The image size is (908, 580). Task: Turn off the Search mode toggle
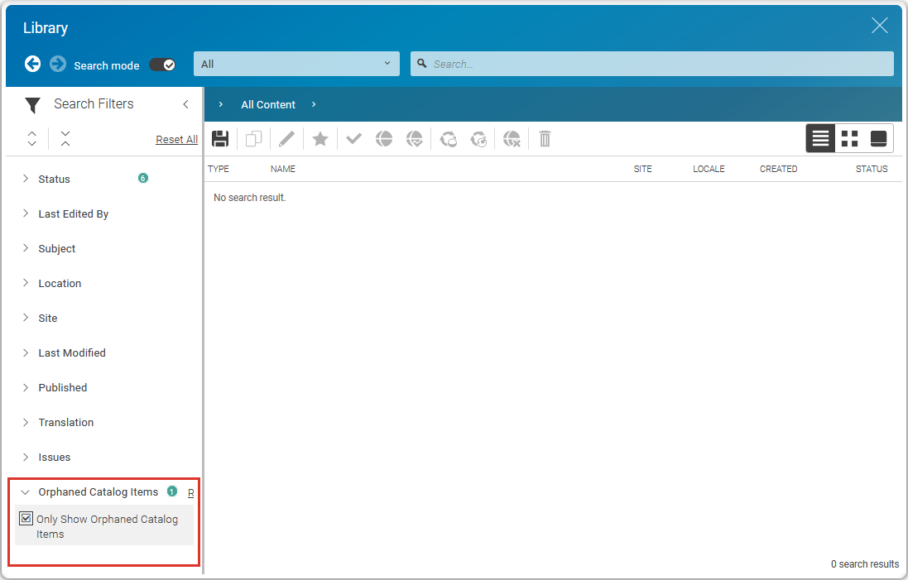[162, 65]
